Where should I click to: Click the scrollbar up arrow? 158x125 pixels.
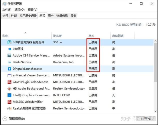coord(155,41)
